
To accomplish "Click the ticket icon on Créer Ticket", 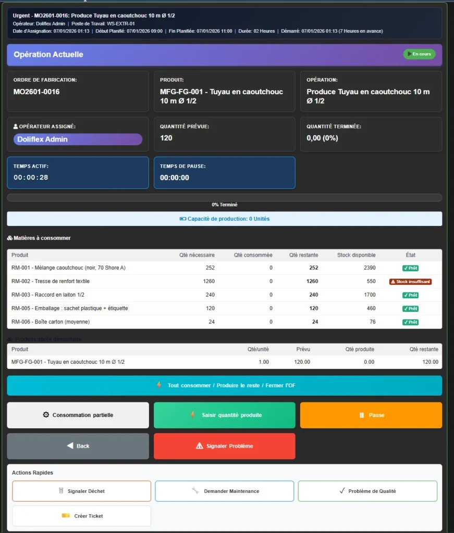I will [x=66, y=516].
